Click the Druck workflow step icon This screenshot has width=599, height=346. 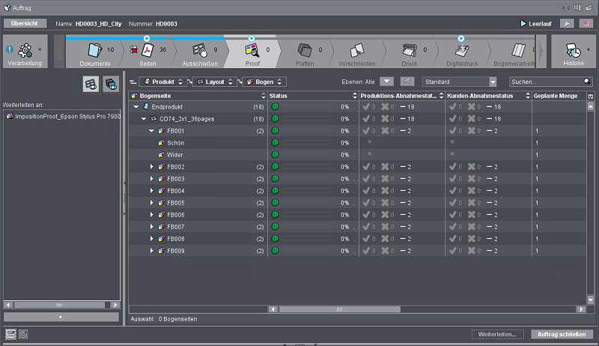(x=409, y=51)
